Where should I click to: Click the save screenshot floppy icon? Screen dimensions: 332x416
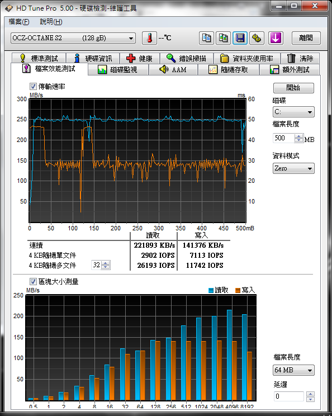tap(240, 38)
